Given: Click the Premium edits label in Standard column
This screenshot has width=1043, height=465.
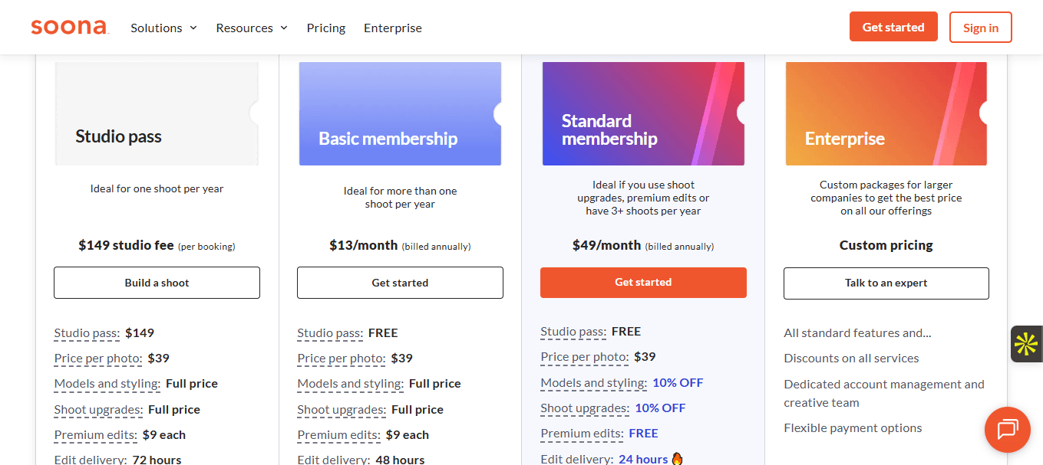Looking at the screenshot, I should pos(581,434).
